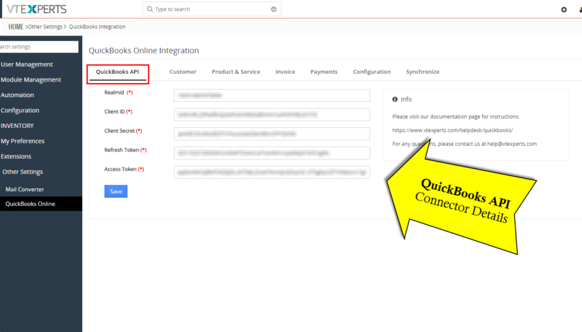Expand User Management in sidebar

27,64
